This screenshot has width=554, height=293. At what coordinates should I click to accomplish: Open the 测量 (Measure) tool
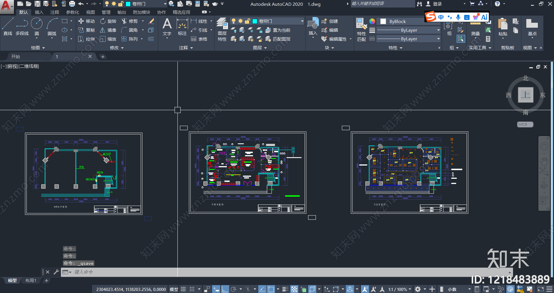tap(475, 29)
